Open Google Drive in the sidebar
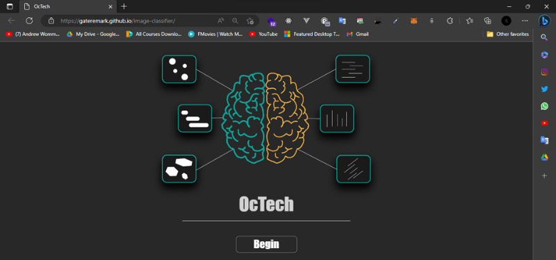The height and width of the screenshot is (260, 556). (x=544, y=157)
